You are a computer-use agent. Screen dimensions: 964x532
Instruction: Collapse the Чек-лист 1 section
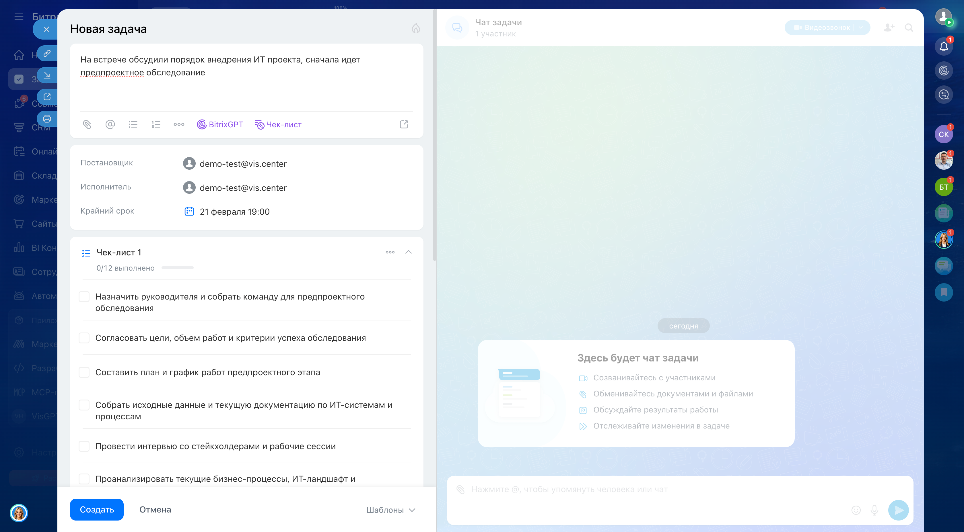tap(409, 252)
